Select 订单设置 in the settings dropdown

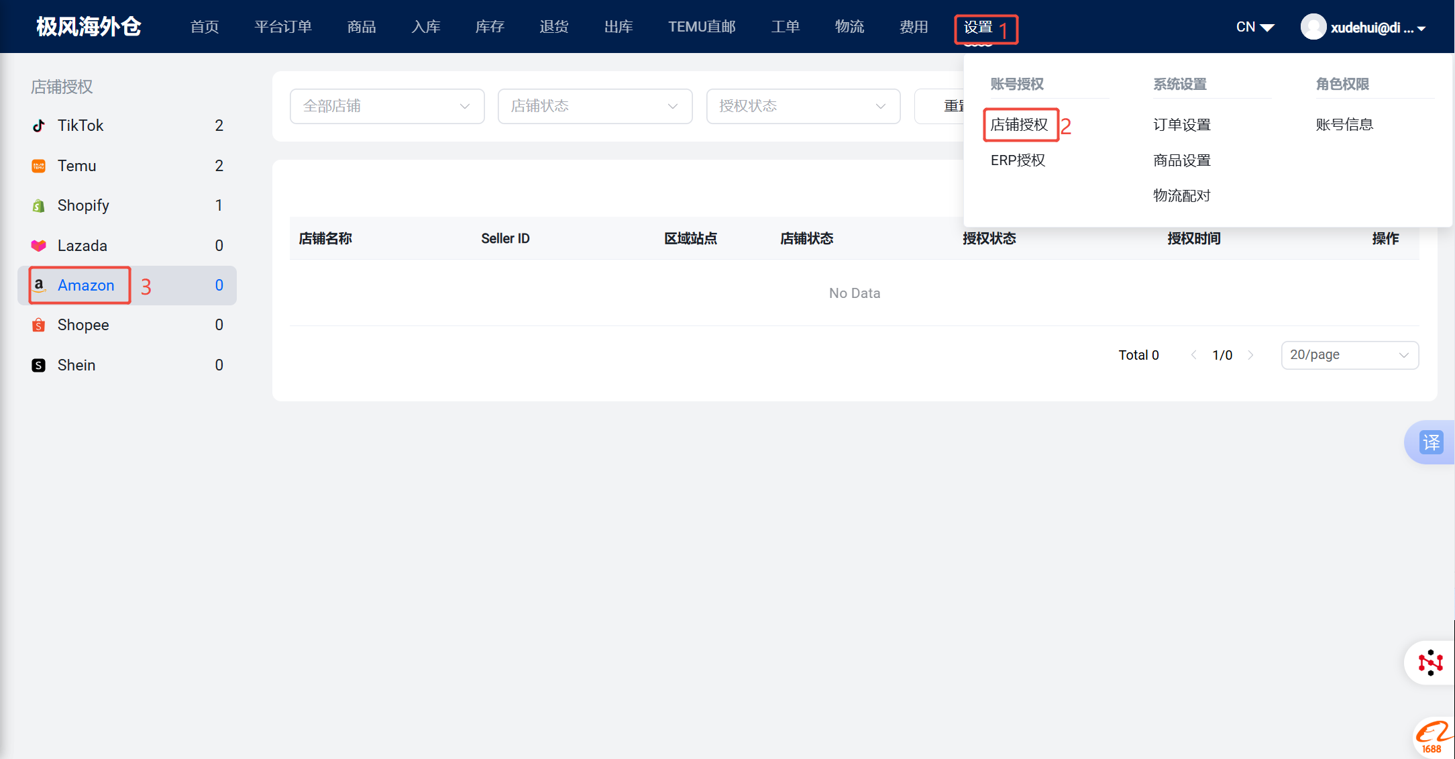point(1182,125)
